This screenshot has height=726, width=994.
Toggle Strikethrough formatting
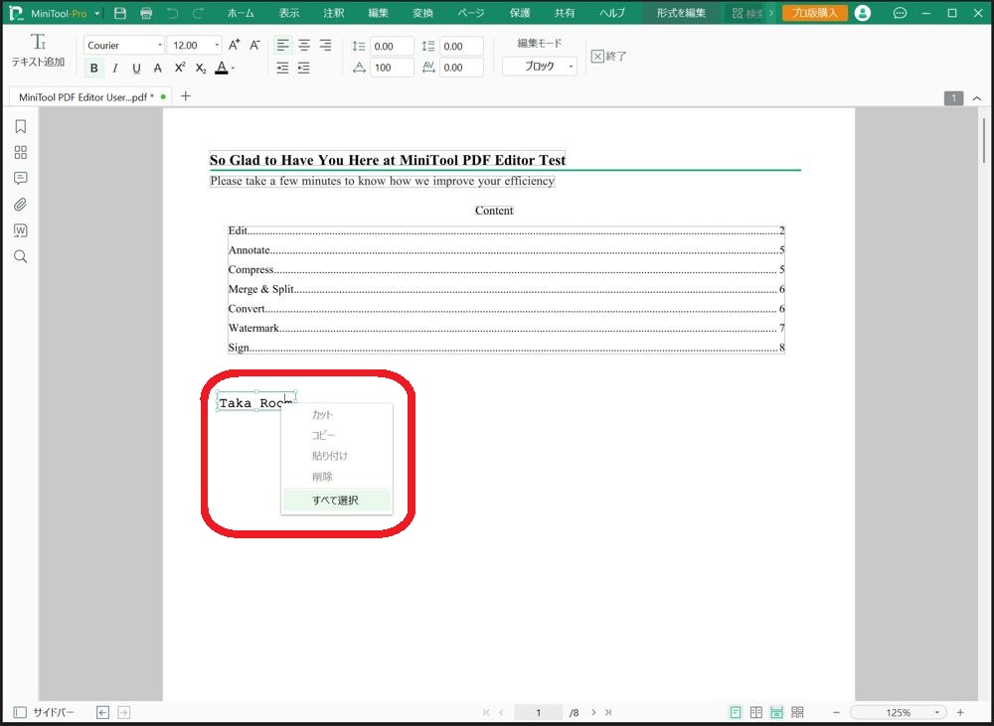[x=158, y=68]
